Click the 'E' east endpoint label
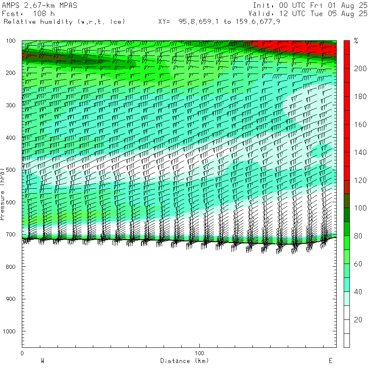 click(x=331, y=361)
